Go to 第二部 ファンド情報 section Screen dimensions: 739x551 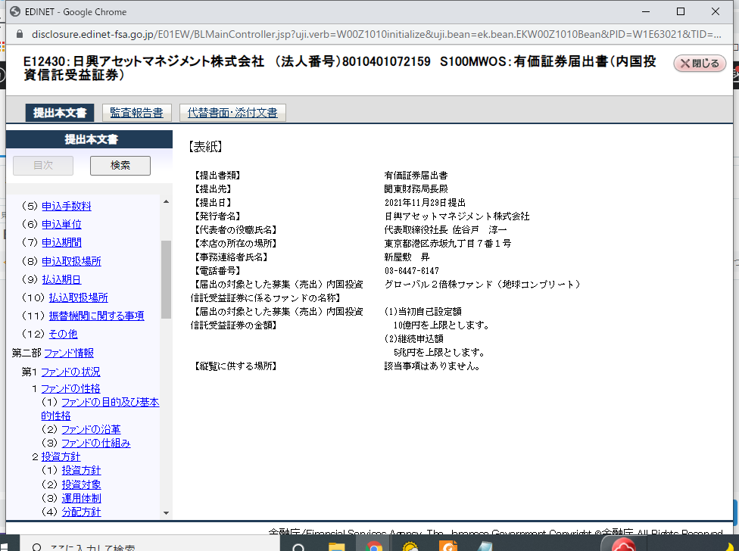69,353
